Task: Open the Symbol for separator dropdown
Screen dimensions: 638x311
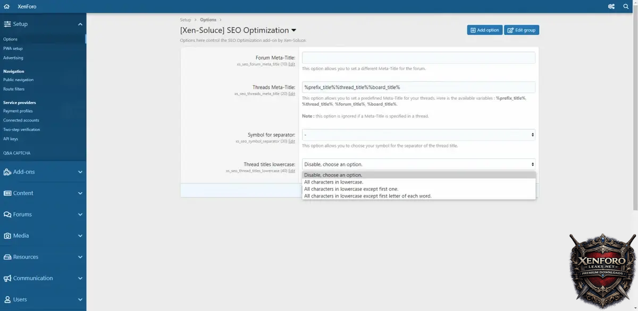Action: pos(418,135)
